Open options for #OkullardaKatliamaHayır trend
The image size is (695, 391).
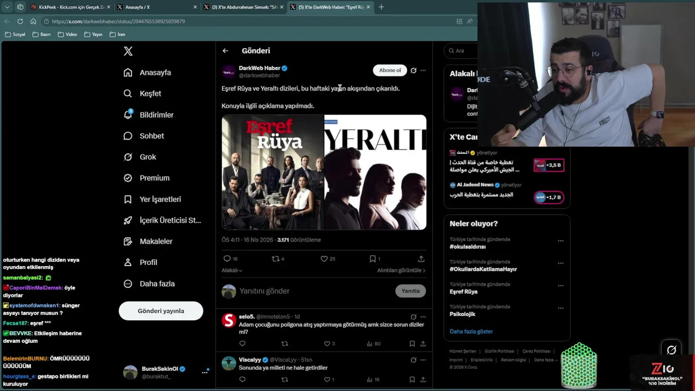click(560, 263)
